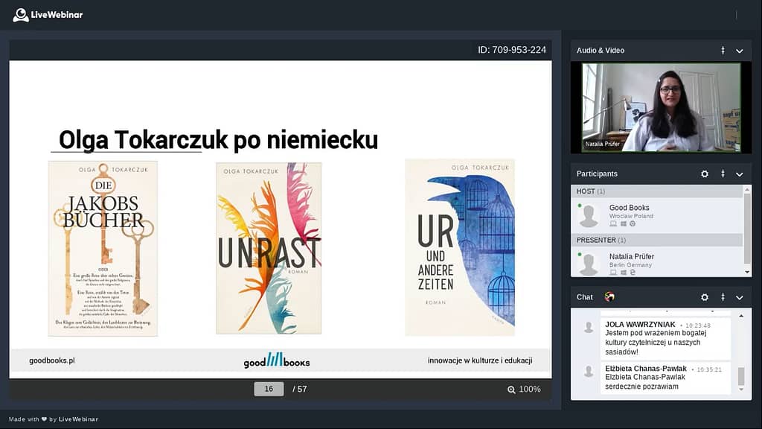762x429 pixels.
Task: Click the PRESENTER (1) group header
Action: tap(657, 240)
